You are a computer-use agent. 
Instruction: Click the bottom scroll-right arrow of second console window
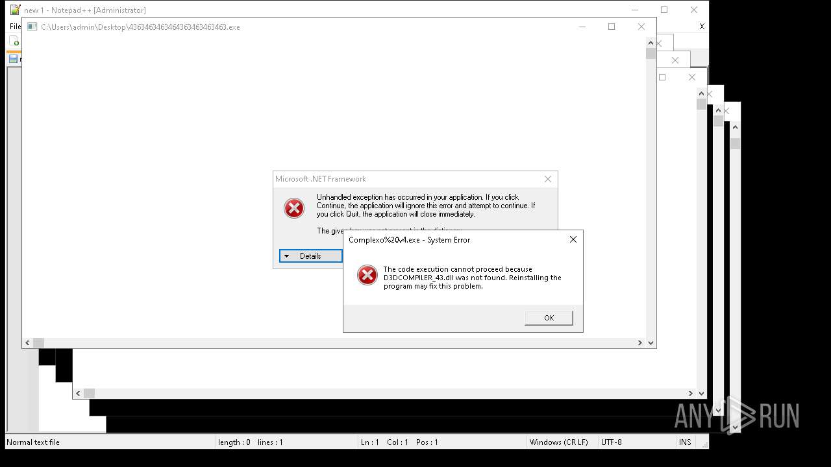(x=690, y=393)
